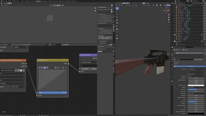Hide Trigger_guard_low with its eye icon
Screen dimensions: 206x116
(203, 30)
